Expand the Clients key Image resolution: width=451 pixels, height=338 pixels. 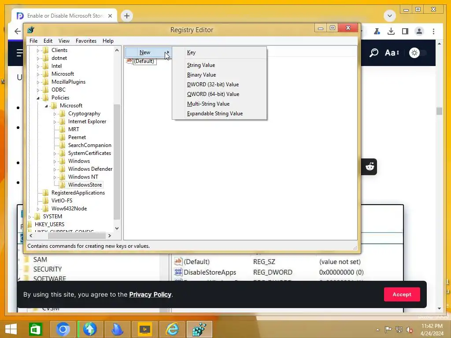coord(38,51)
